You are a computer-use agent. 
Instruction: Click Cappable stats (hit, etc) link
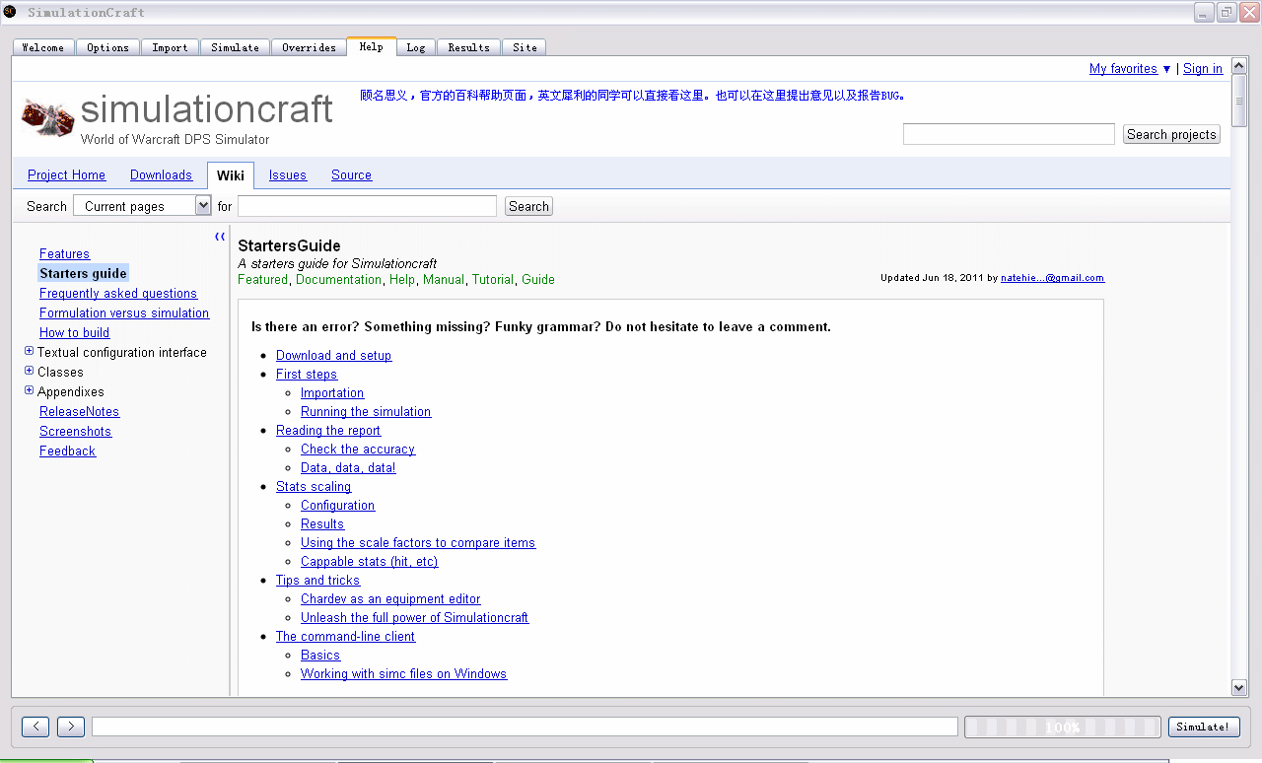(x=369, y=561)
